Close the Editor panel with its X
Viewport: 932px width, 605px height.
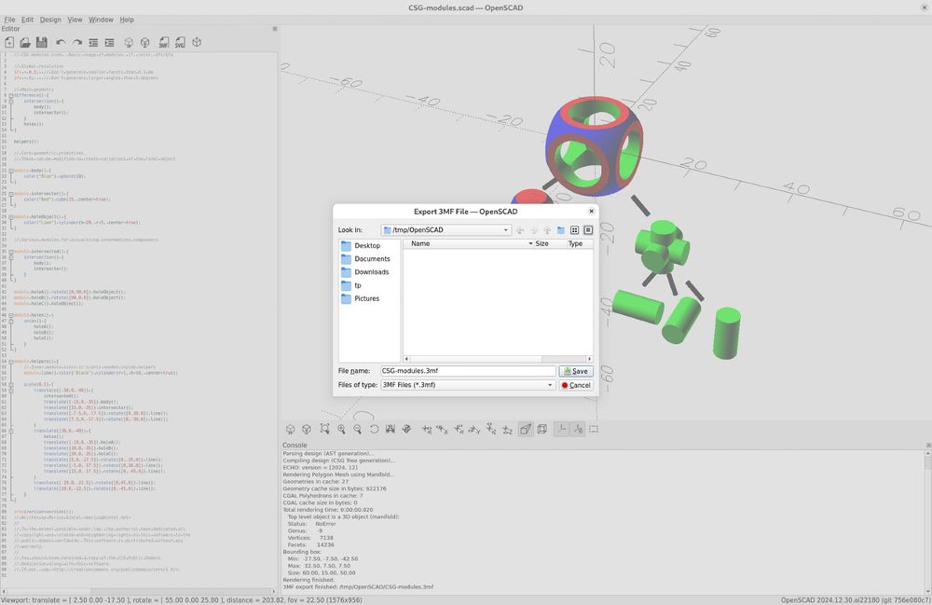coord(275,29)
